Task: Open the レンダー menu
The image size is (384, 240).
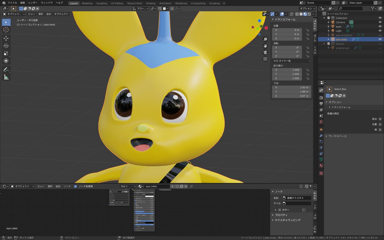Action: tap(33, 3)
